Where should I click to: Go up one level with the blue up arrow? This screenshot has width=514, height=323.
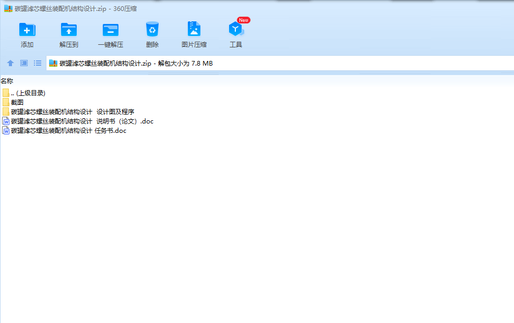click(x=10, y=63)
